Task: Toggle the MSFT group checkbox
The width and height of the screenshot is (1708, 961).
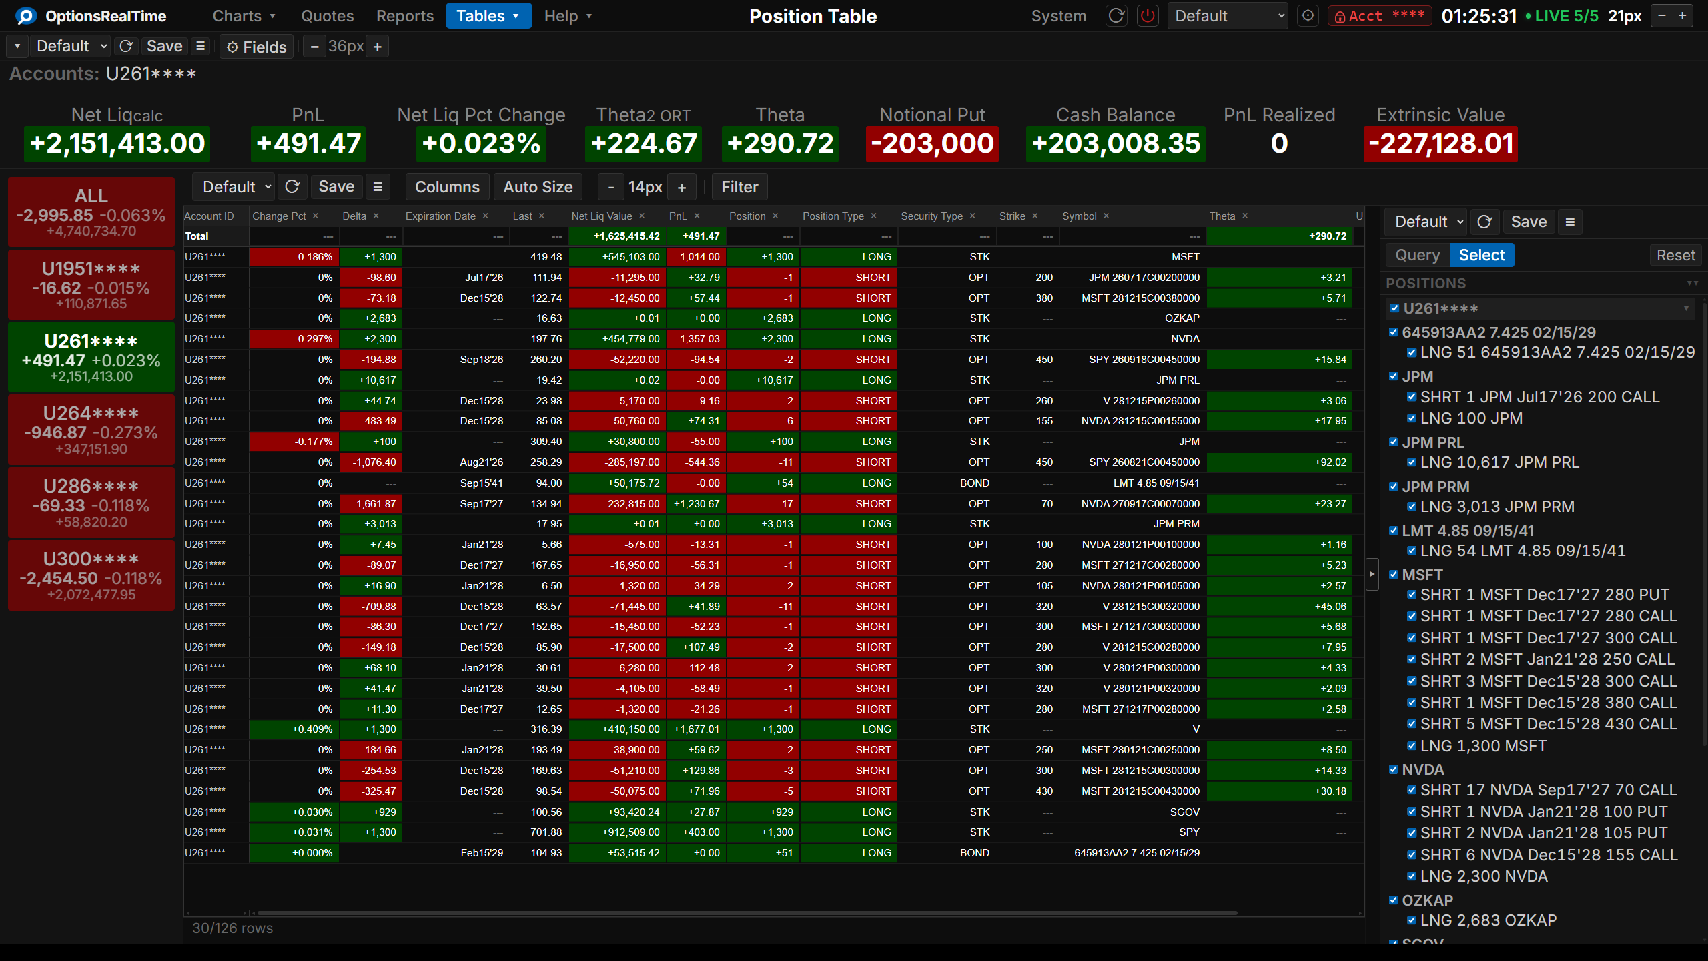Action: [1393, 575]
